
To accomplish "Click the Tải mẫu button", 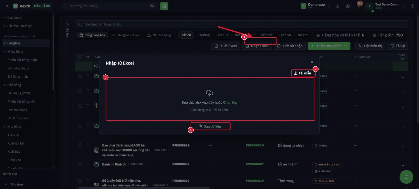I will [x=303, y=73].
